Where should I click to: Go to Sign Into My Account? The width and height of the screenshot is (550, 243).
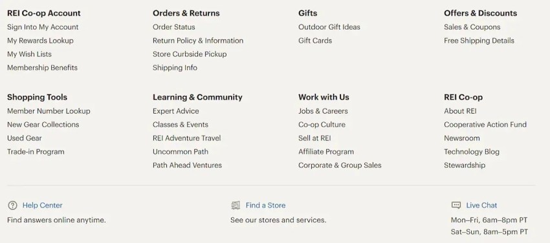click(x=43, y=27)
